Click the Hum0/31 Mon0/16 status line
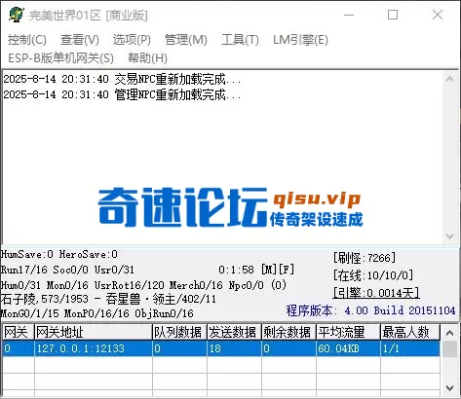The height and width of the screenshot is (399, 461). (x=143, y=285)
